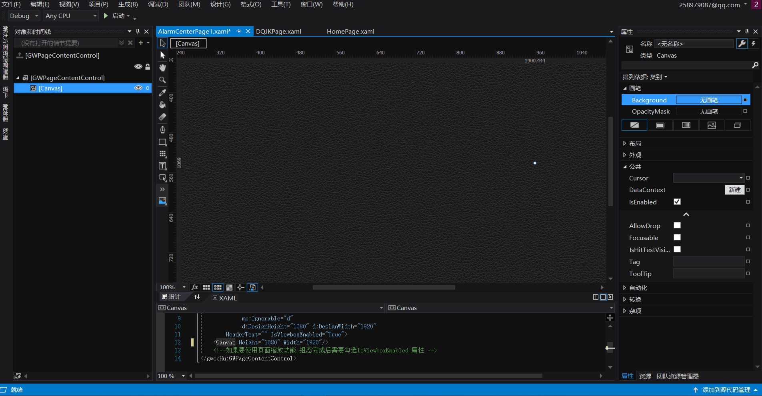Toggle the fx effects display button
This screenshot has height=396, width=762.
point(195,287)
